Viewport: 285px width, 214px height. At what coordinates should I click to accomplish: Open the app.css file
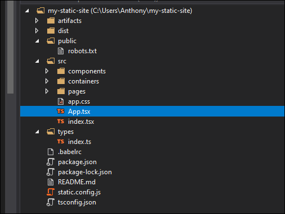pos(79,102)
